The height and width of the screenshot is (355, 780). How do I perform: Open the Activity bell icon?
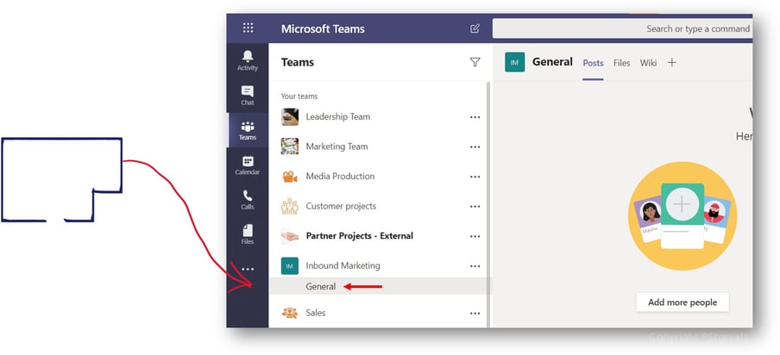(248, 60)
